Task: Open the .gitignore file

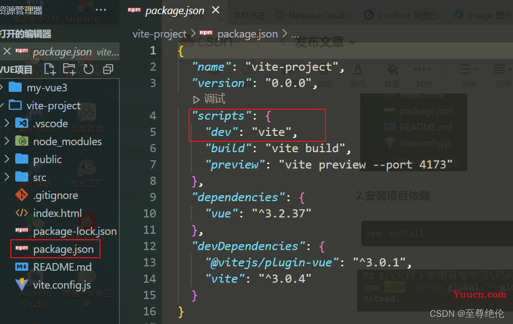Action: pyautogui.click(x=55, y=195)
